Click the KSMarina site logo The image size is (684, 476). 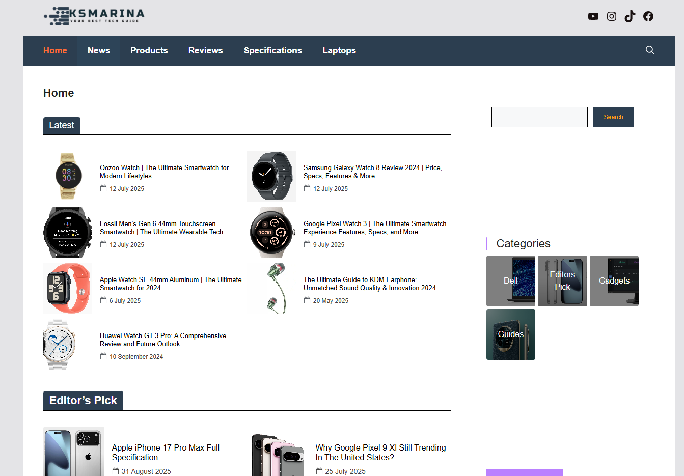(x=94, y=16)
